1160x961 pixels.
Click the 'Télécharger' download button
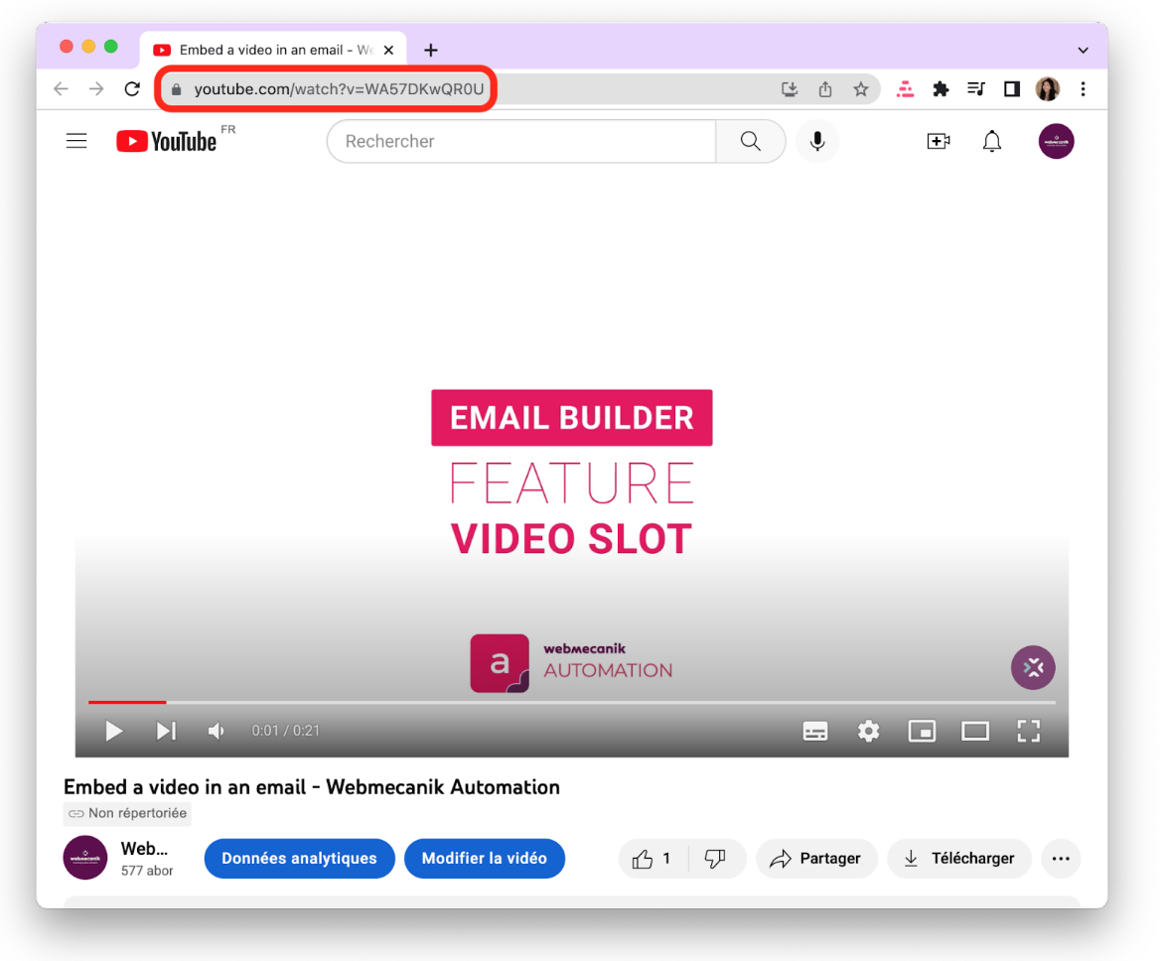pos(958,858)
